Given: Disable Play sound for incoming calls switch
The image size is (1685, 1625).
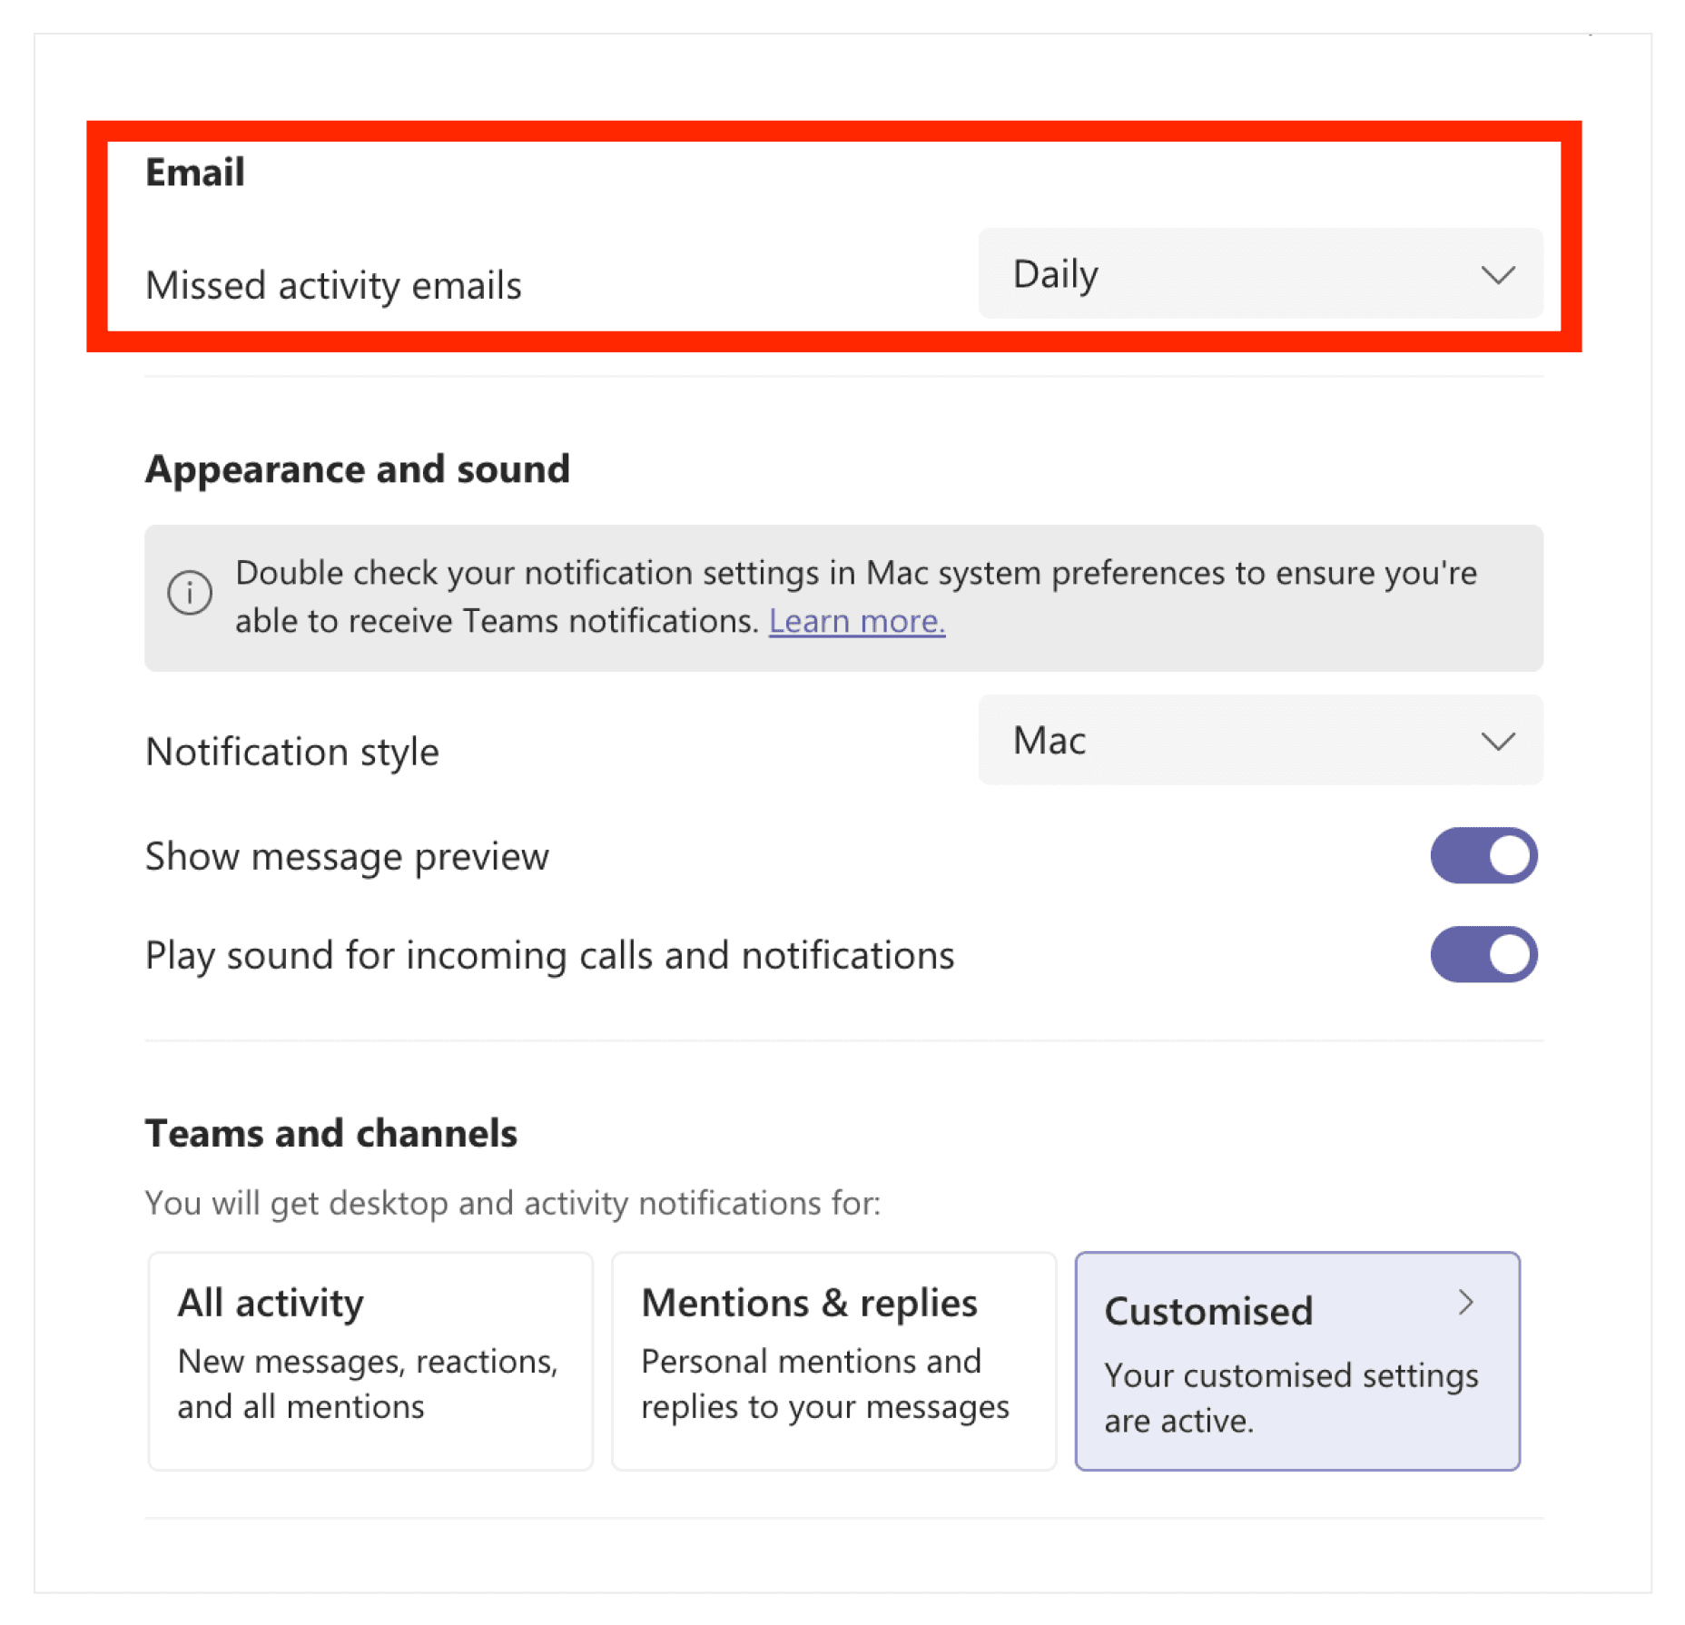Looking at the screenshot, I should point(1483,954).
